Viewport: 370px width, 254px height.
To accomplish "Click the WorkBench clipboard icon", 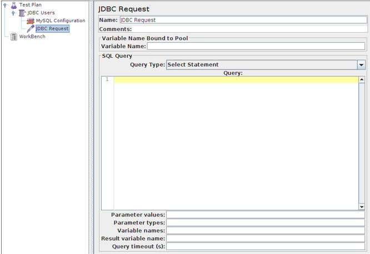I will [14, 37].
